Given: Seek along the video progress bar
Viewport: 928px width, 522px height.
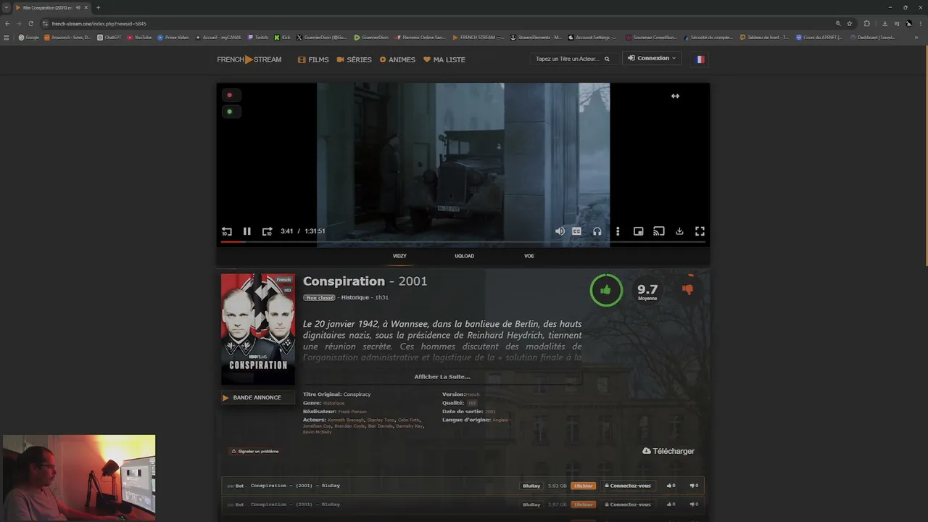Looking at the screenshot, I should coord(463,241).
